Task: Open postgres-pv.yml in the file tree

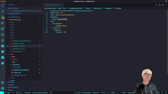Action: 18,44
